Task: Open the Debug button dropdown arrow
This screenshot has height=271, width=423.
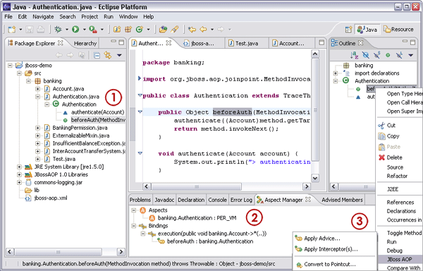Action: (x=67, y=29)
